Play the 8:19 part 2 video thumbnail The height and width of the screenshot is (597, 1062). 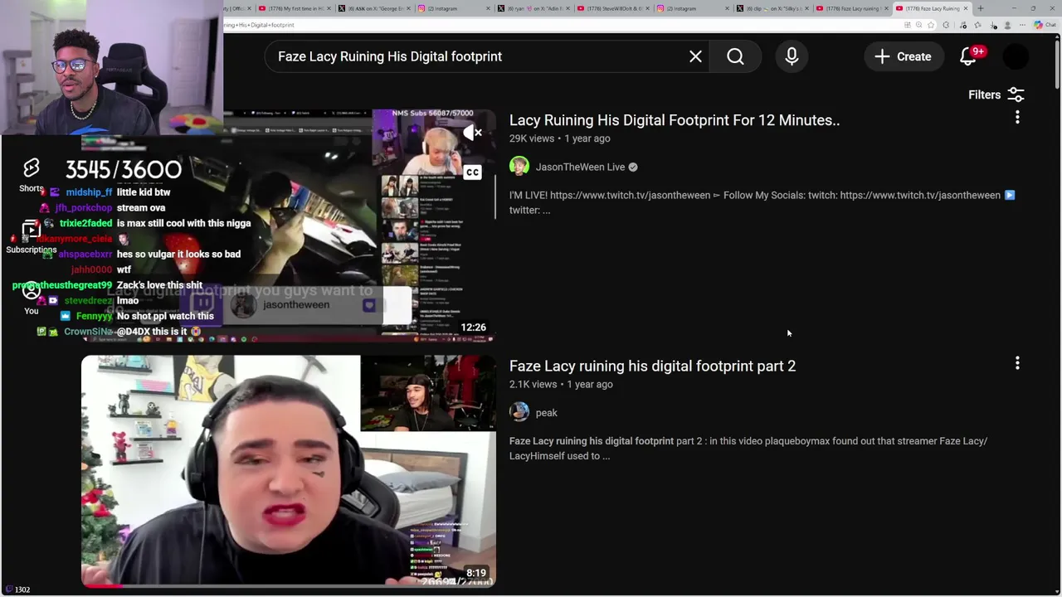[x=289, y=471]
